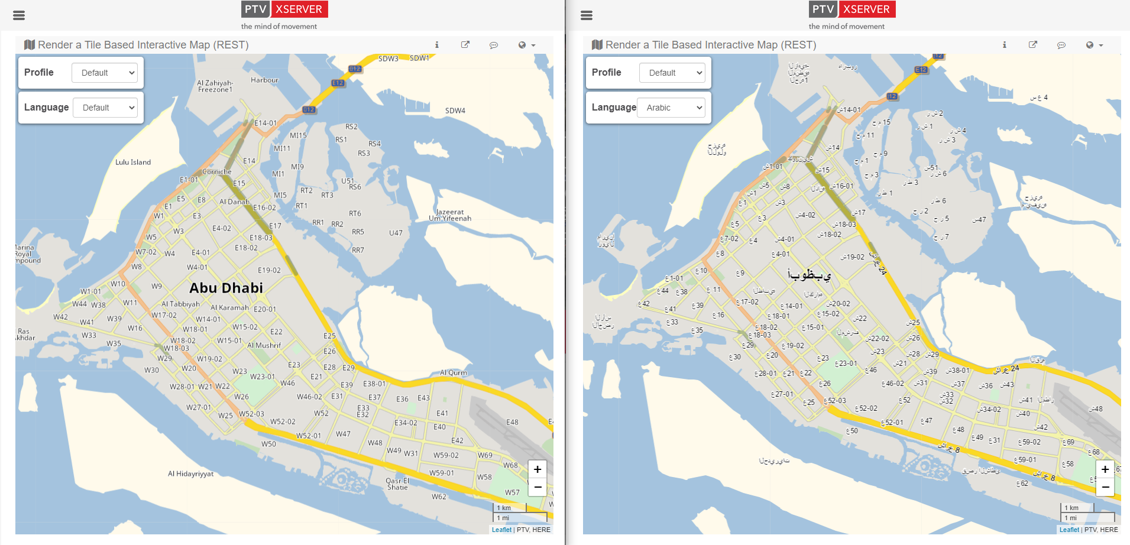The width and height of the screenshot is (1130, 545).
Task: Click the PTV XSERVER logo on left
Action: [x=284, y=9]
